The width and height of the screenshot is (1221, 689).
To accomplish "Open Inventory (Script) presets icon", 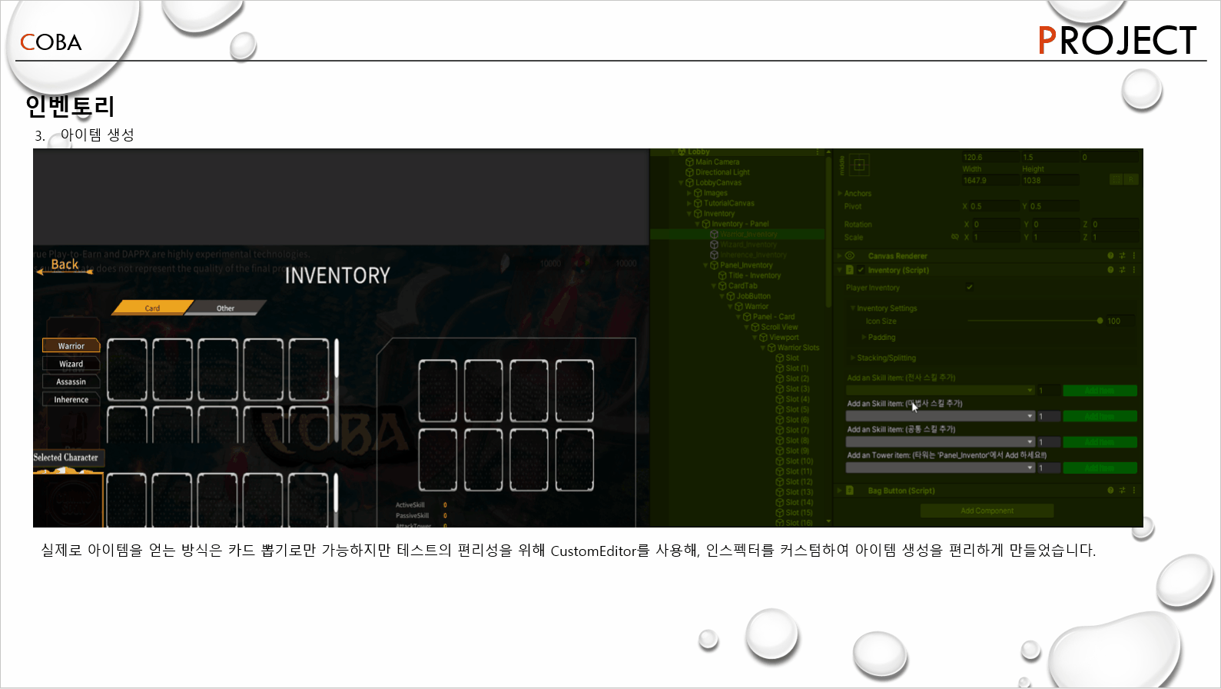I will [1122, 270].
